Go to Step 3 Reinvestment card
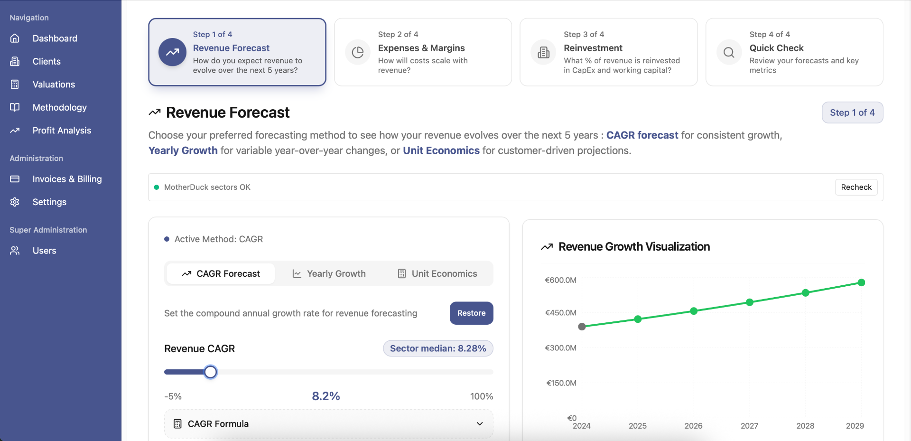The image size is (911, 441). click(x=608, y=52)
